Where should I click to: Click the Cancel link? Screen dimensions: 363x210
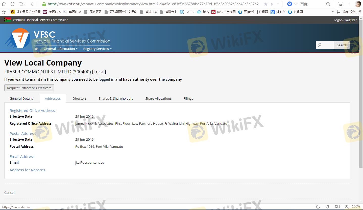coord(9,193)
